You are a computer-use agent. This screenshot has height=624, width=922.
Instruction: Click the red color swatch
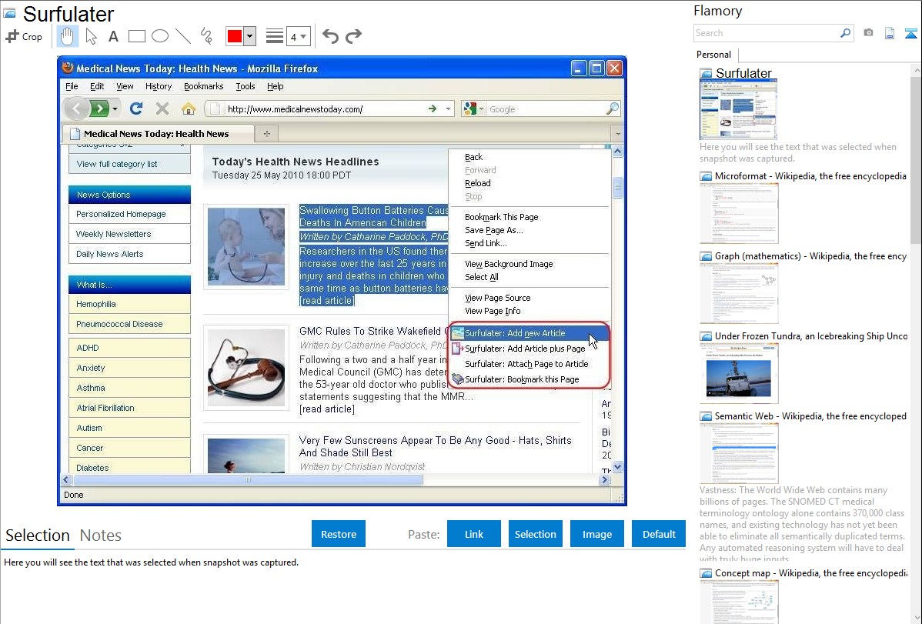click(x=235, y=36)
